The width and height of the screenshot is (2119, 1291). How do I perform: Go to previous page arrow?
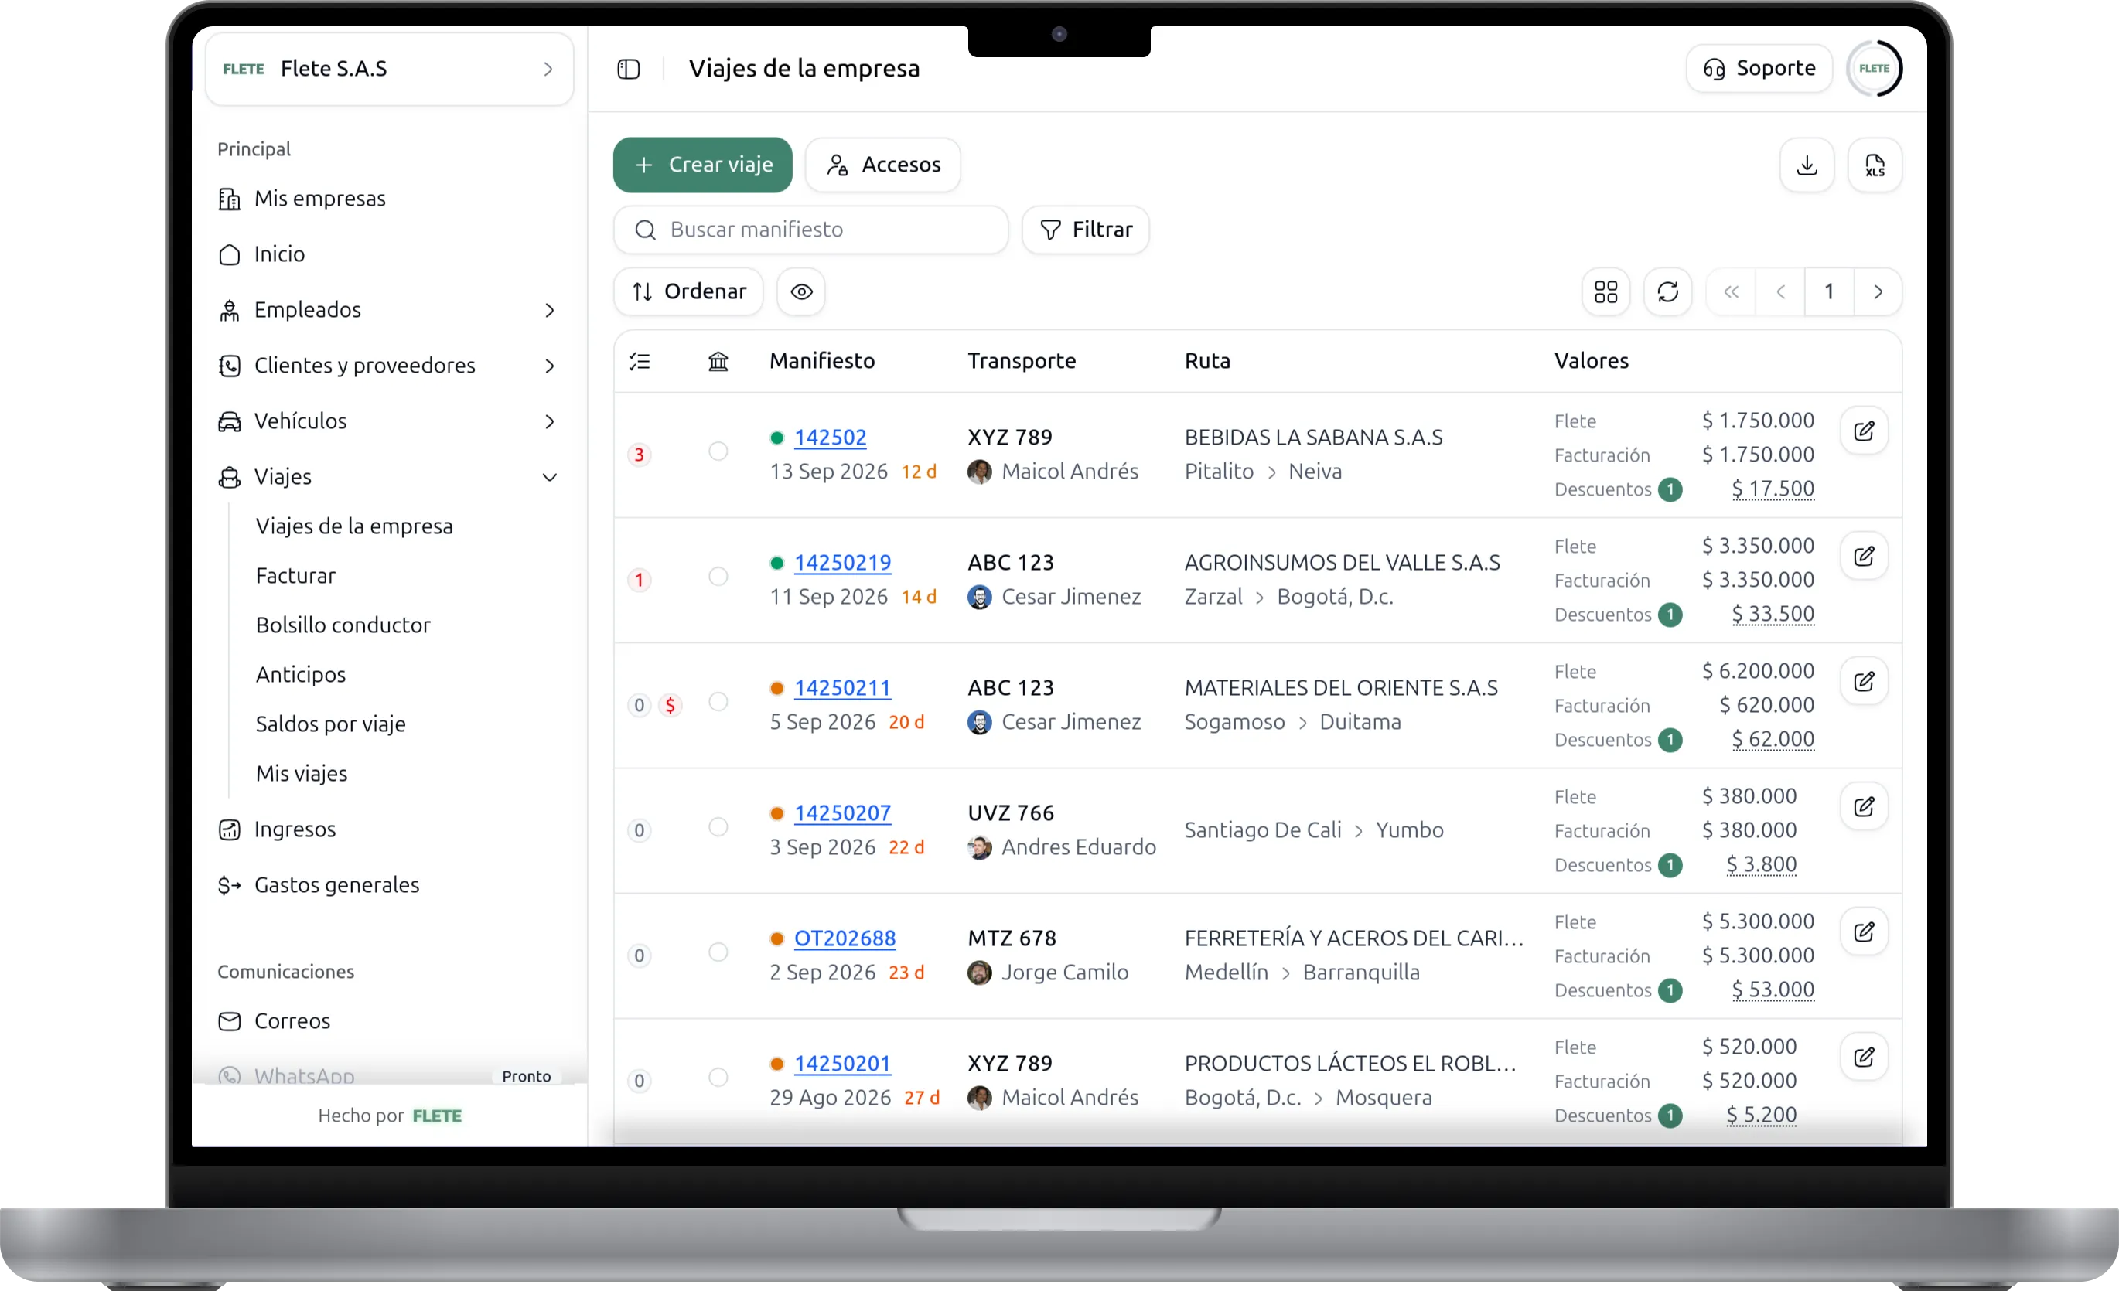click(1780, 292)
